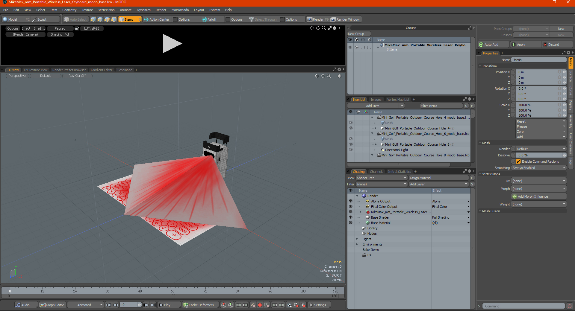Open the MaxToModo menu
The height and width of the screenshot is (311, 575).
point(180,10)
